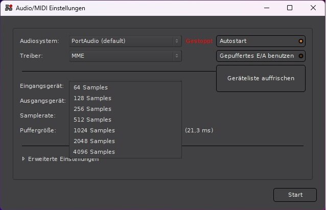Choose 2048 Samples entry
326x210 pixels.
[x=125, y=141]
